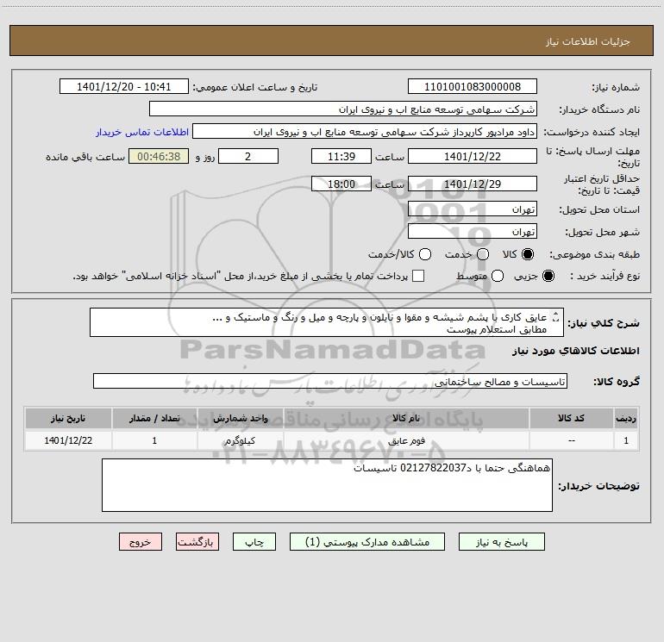Click the price validity time 18:00 field
The width and height of the screenshot is (664, 642).
[341, 184]
